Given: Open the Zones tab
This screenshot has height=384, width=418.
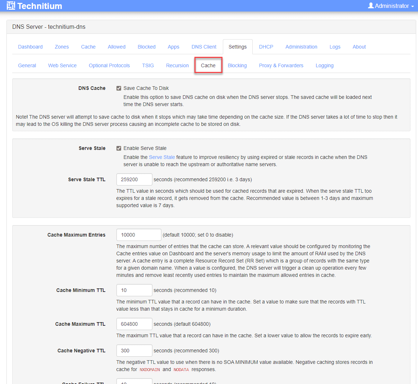Looking at the screenshot, I should (x=62, y=47).
